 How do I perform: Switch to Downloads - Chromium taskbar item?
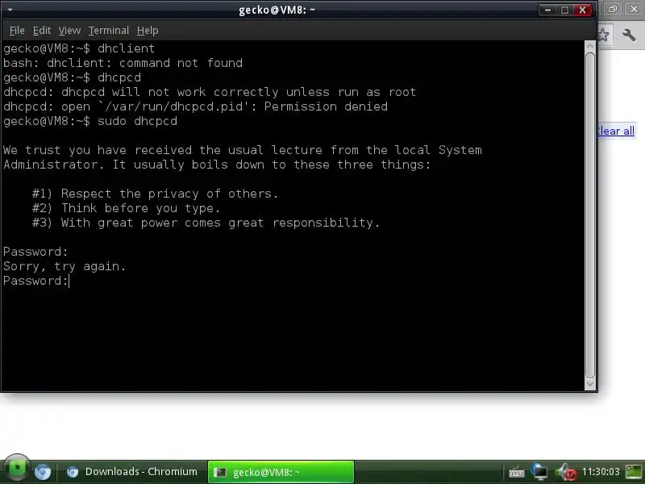point(132,472)
